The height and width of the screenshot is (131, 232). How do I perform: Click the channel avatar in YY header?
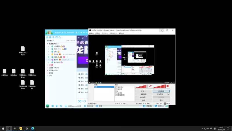click(49, 33)
